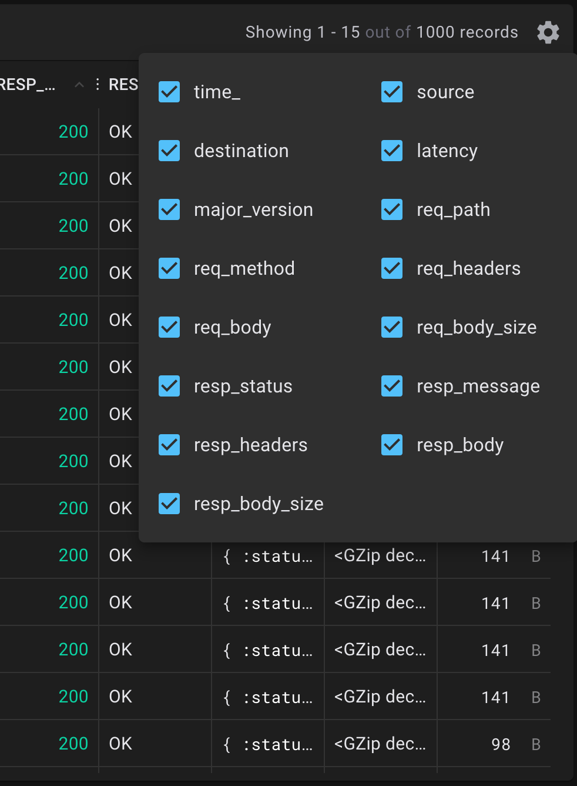Click the bottom GZip decoded response body cell

click(x=380, y=744)
